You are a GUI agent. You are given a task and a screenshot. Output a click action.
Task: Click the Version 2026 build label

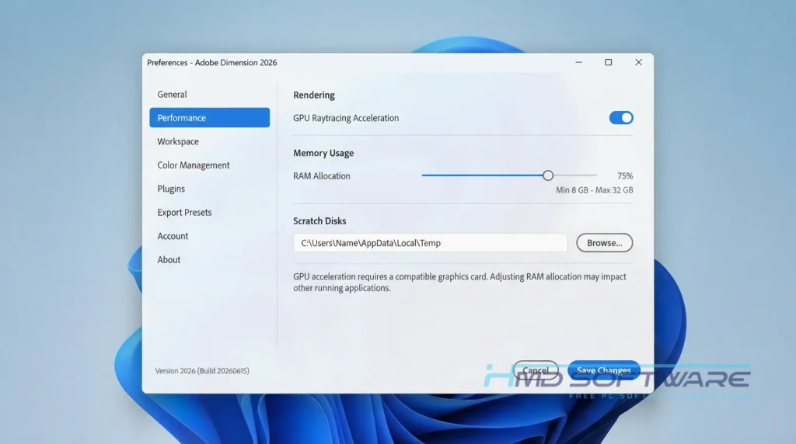202,370
